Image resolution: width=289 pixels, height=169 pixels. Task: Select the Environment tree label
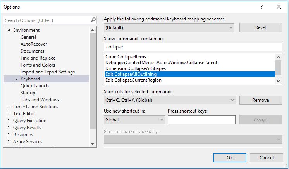(26, 30)
